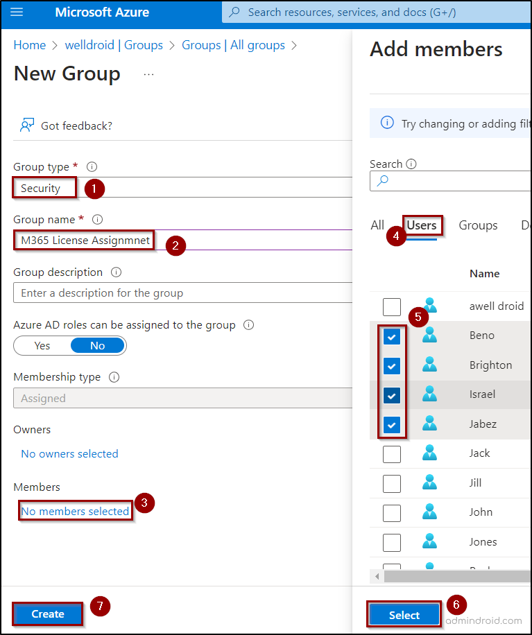Click the horizontal scrollbar in members list
532x635 pixels.
point(458,576)
